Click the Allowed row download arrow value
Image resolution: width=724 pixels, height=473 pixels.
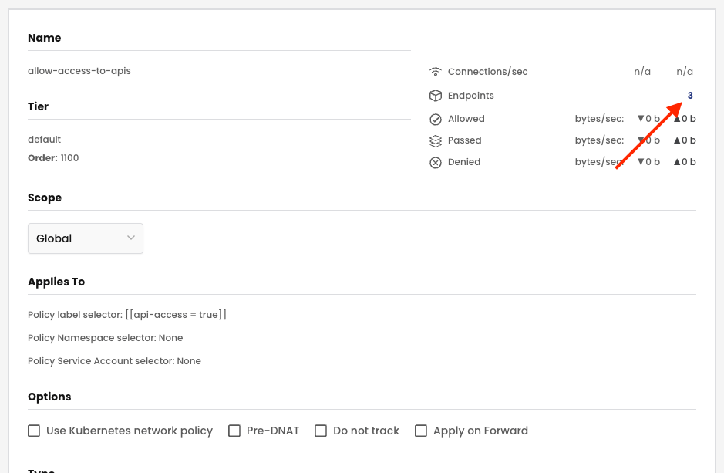click(x=648, y=119)
